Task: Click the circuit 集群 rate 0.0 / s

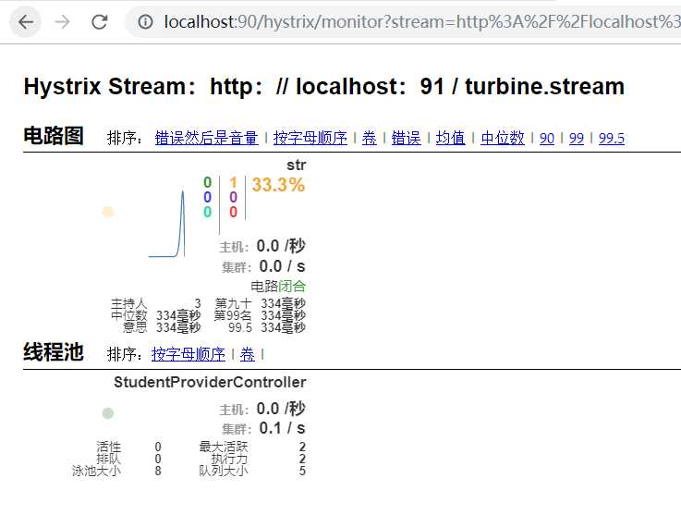Action: (283, 266)
